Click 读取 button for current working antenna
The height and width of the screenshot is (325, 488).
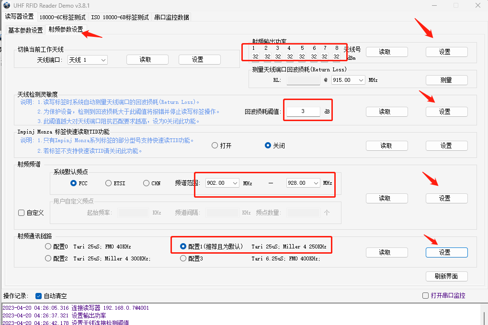[148, 59]
